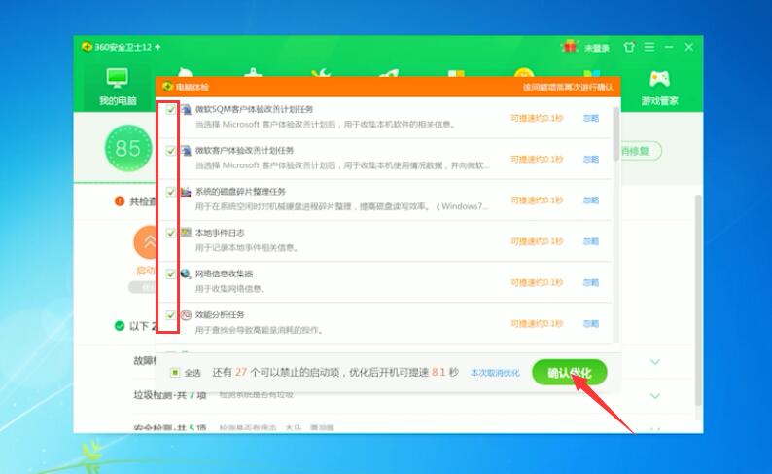
Task: Uncheck 微软SQM客户体验改善计划任务 checkbox
Action: pyautogui.click(x=170, y=109)
